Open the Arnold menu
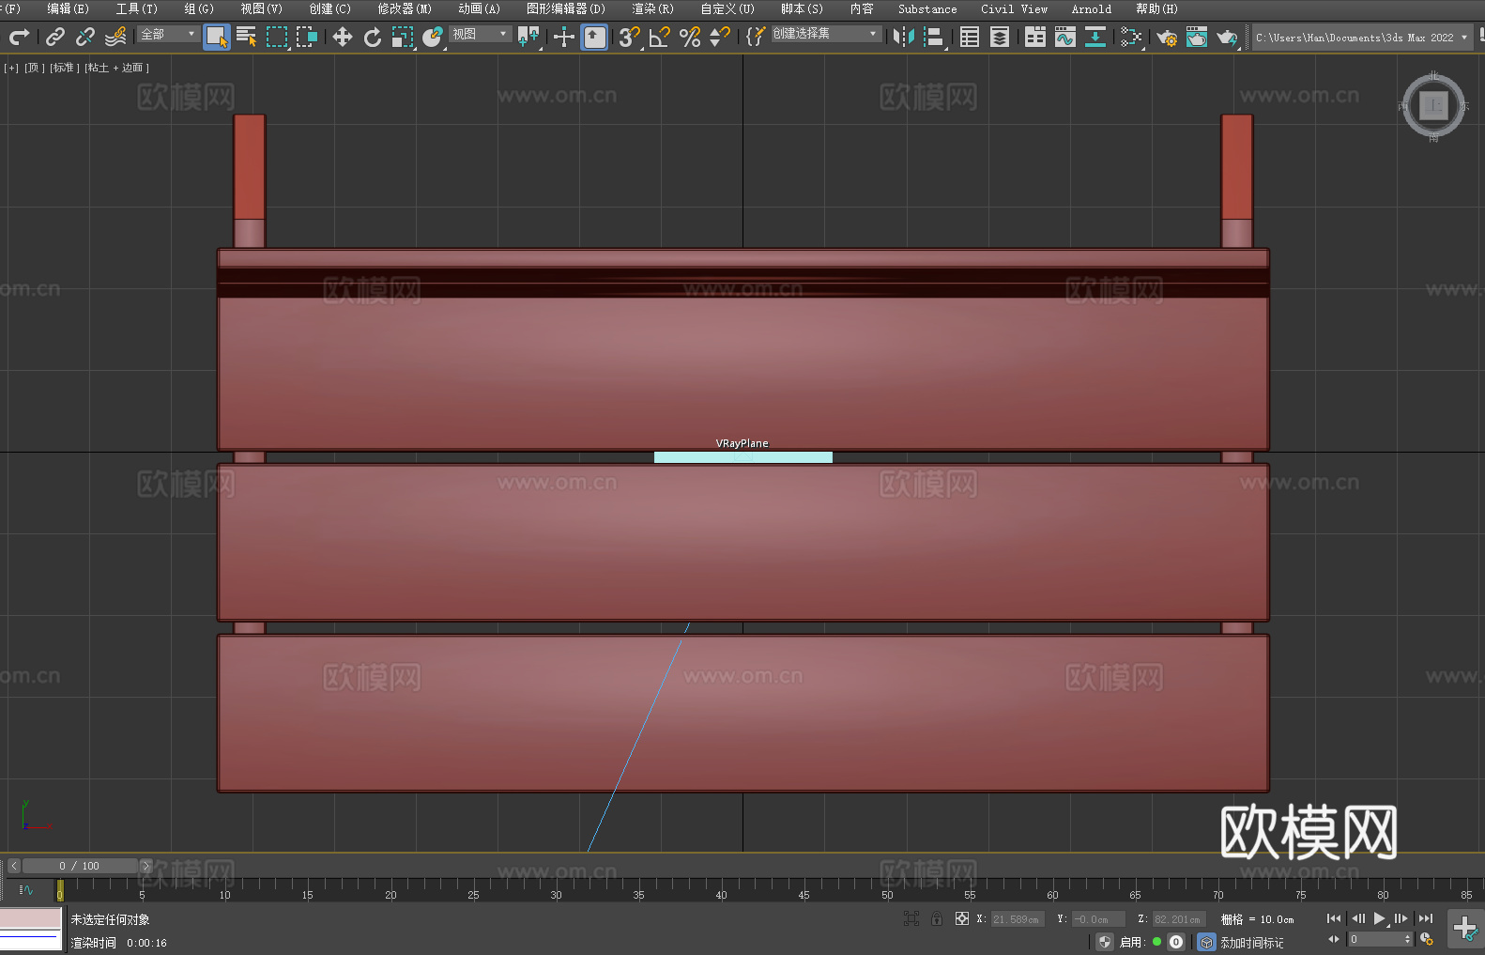 (1092, 8)
